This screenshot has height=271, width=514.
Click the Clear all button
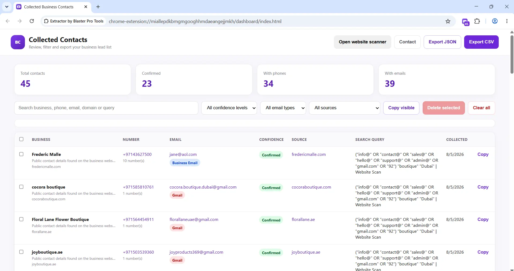(x=481, y=108)
